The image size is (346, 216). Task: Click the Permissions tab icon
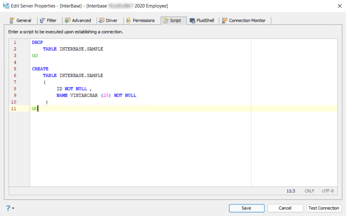click(x=128, y=21)
